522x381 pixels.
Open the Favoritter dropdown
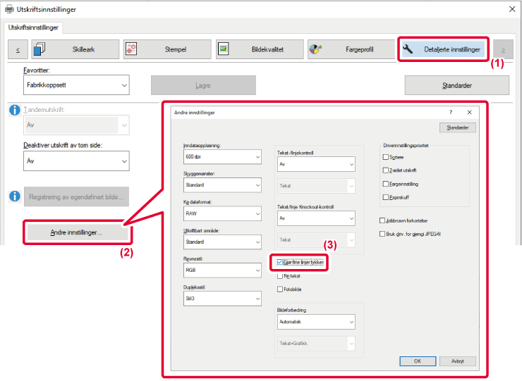tap(77, 85)
